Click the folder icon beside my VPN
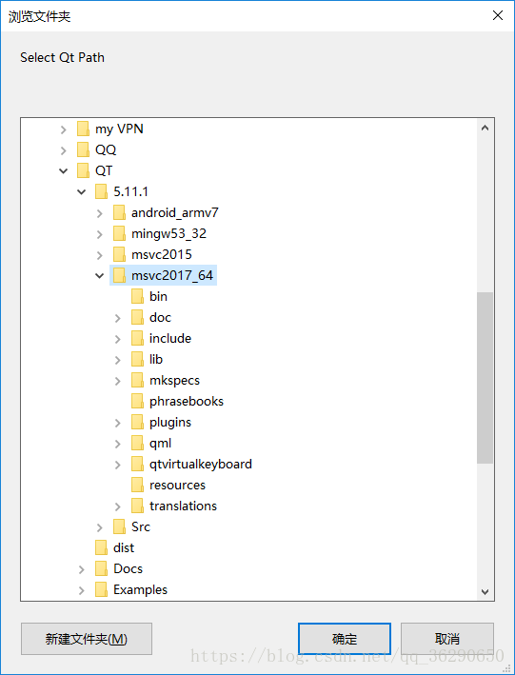The height and width of the screenshot is (675, 515). coord(83,129)
